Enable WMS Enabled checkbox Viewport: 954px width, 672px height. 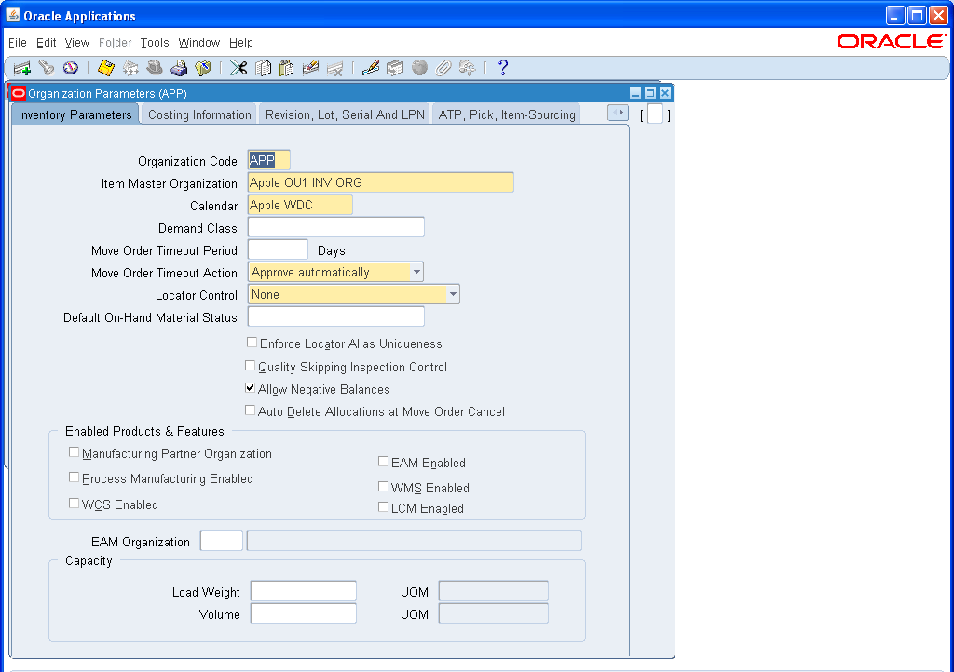tap(383, 487)
